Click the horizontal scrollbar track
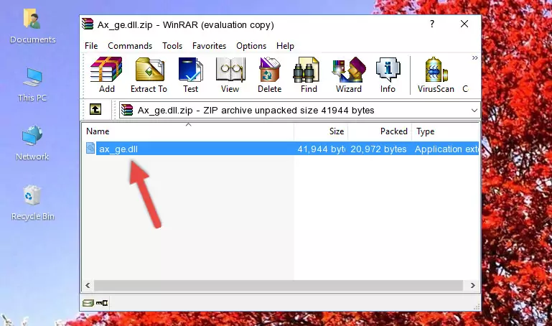Viewport: 552px width, 326px height. 278,286
